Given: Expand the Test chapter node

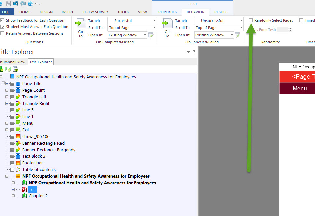Looking at the screenshot, I should coord(13,189).
